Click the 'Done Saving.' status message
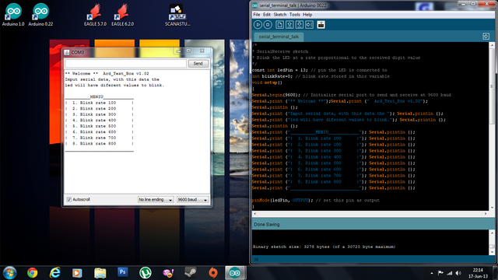 point(267,225)
